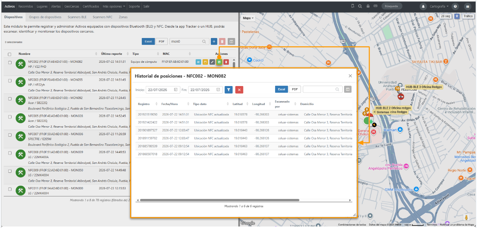Screen dimensions: 477x228
Task: Open position history for NFC002 using the green icon
Action: click(x=219, y=62)
